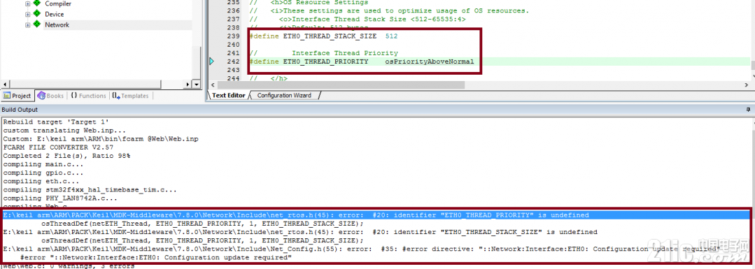This screenshot has height=269, width=755.
Task: Click the Build Output panel title
Action: (20, 110)
